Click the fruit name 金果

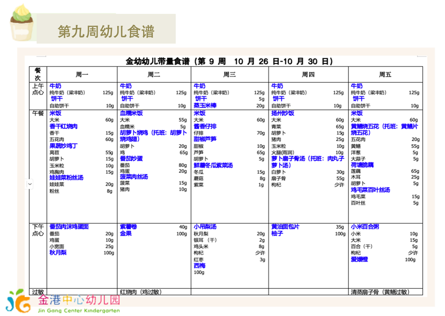126,233
